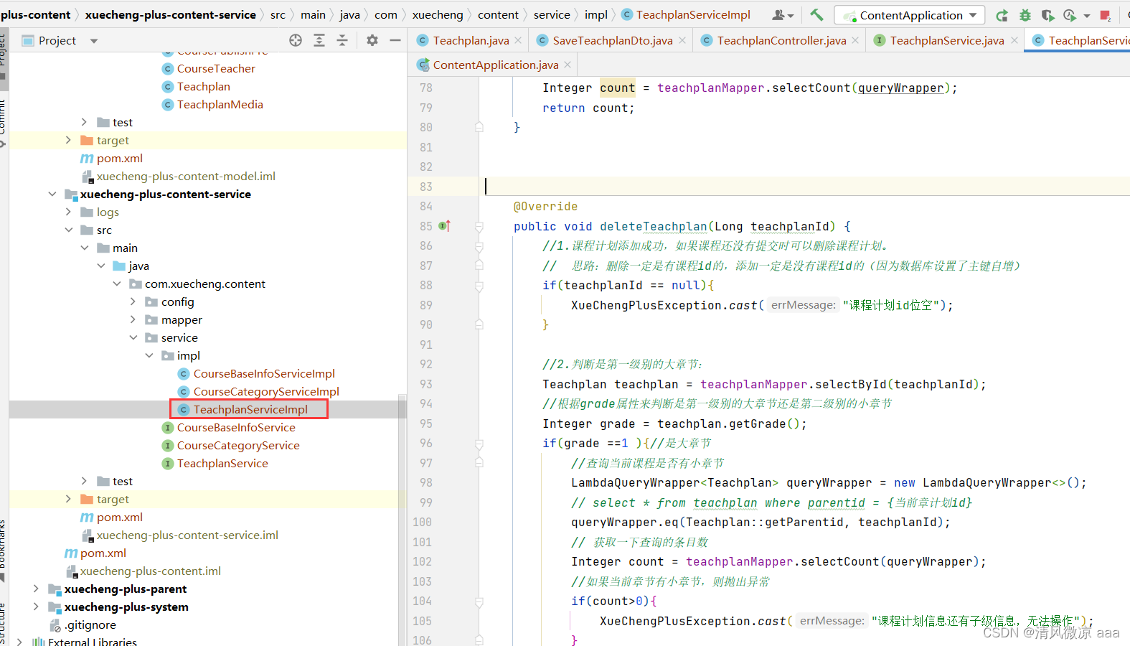Image resolution: width=1130 pixels, height=646 pixels.
Task: Open the ContentApplication run configuration dropdown
Action: click(973, 15)
